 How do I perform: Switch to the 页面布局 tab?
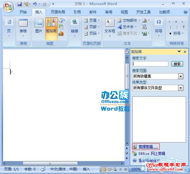58,12
